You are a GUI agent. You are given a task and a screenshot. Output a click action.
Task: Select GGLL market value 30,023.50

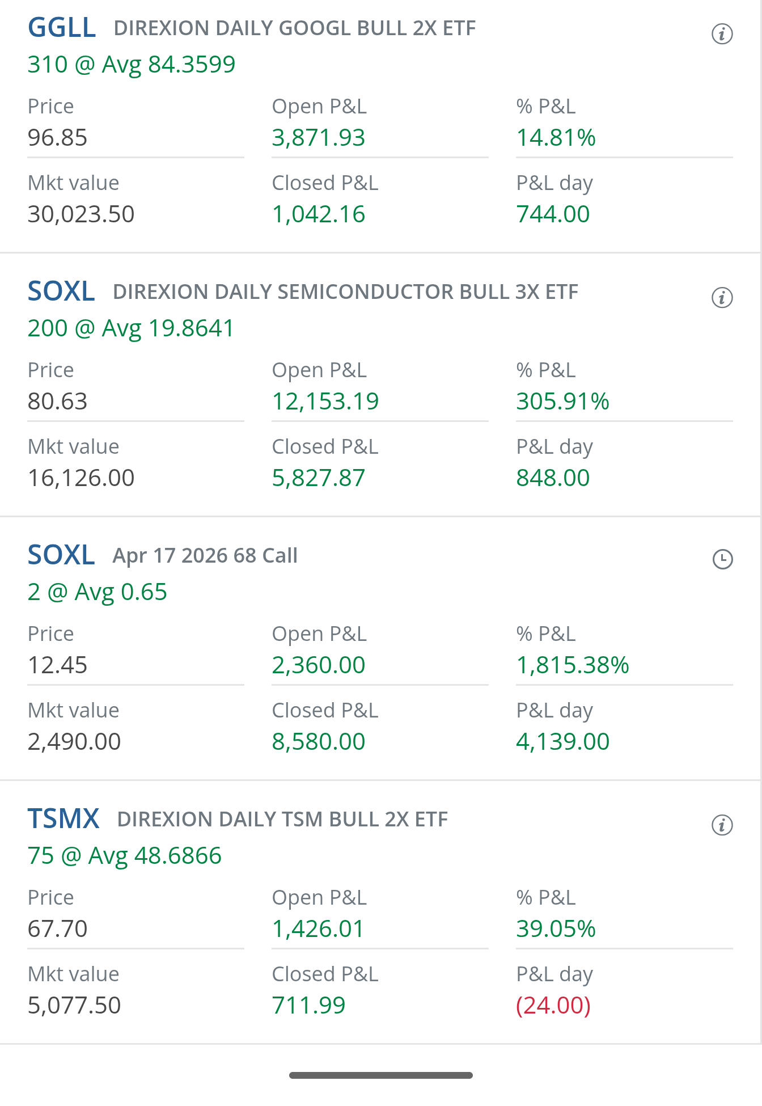pyautogui.click(x=81, y=214)
